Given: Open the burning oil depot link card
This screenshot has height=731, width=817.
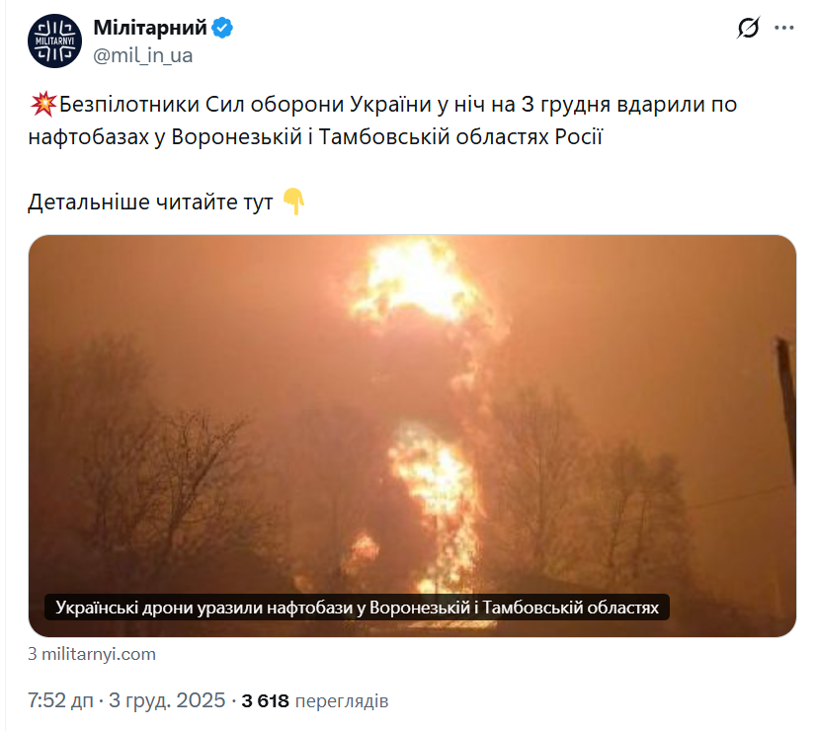Looking at the screenshot, I should pyautogui.click(x=412, y=436).
